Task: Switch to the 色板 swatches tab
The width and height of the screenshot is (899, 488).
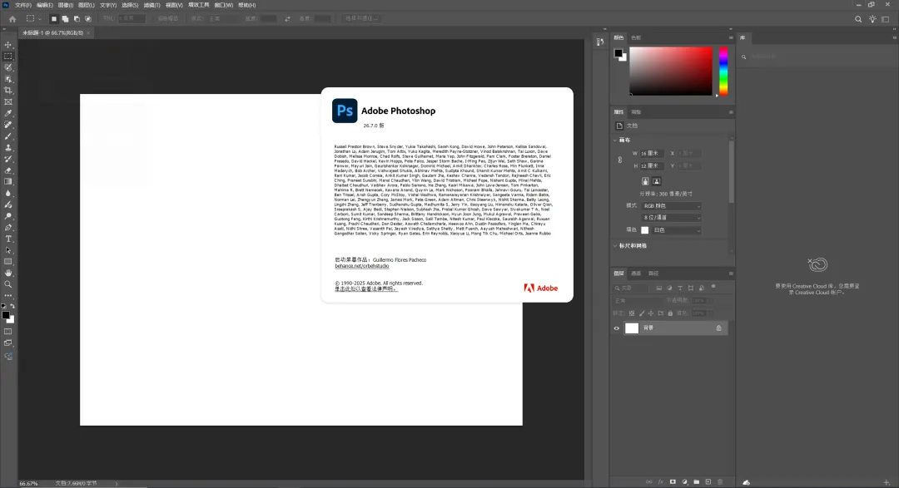Action: (636, 37)
